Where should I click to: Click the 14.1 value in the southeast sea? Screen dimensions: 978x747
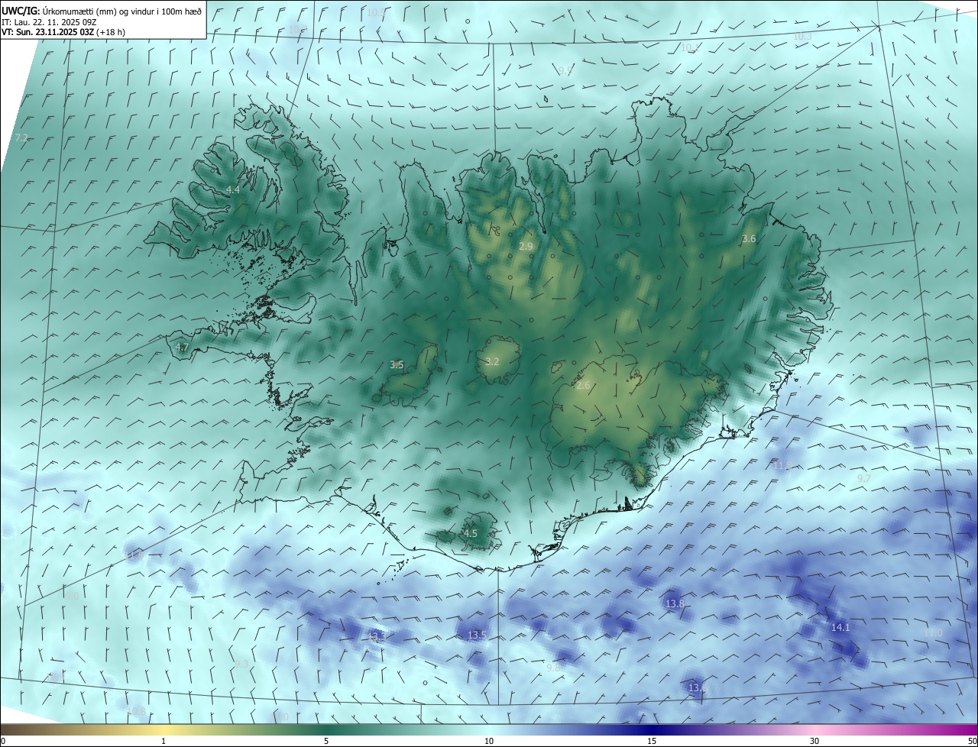pyautogui.click(x=840, y=628)
